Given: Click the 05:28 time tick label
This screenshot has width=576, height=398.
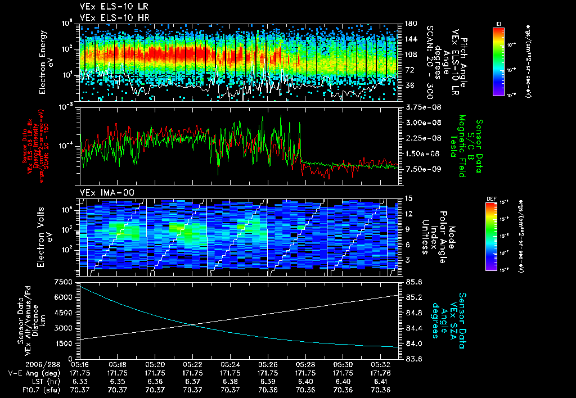Looking at the screenshot, I should (x=305, y=365).
